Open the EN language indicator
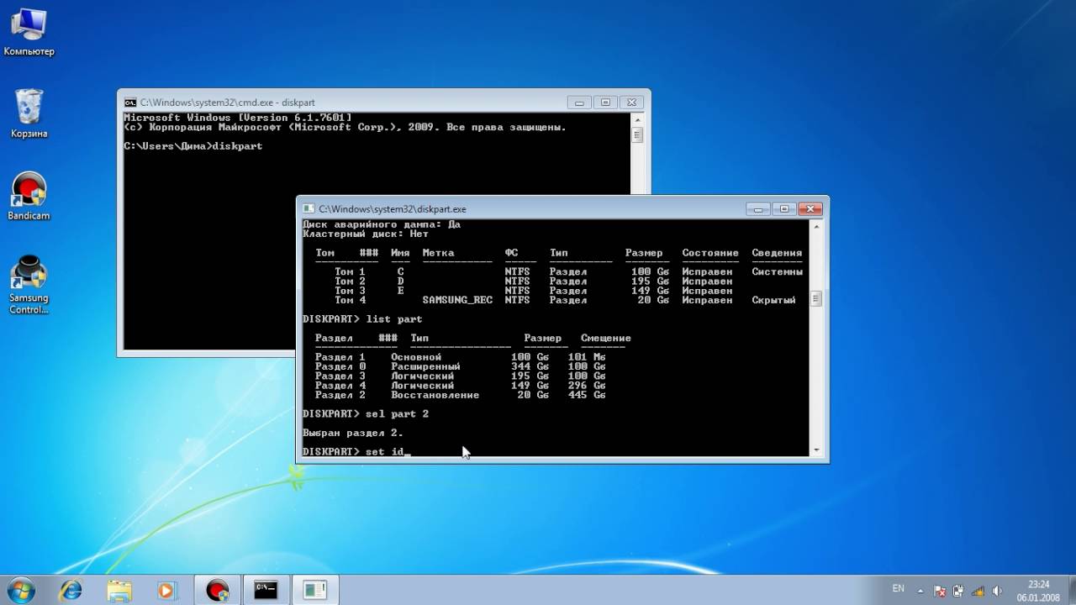 tap(899, 587)
